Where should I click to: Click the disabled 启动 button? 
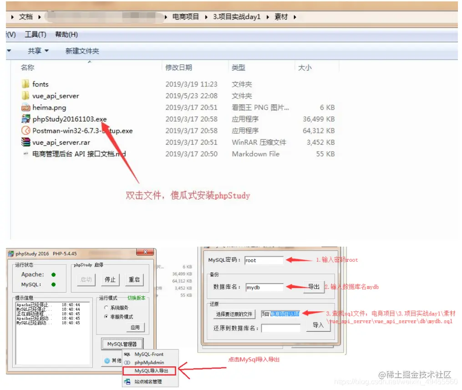(86, 279)
